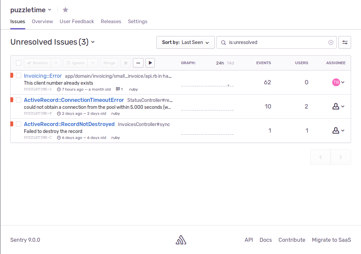Show the 24h graph

(x=220, y=63)
